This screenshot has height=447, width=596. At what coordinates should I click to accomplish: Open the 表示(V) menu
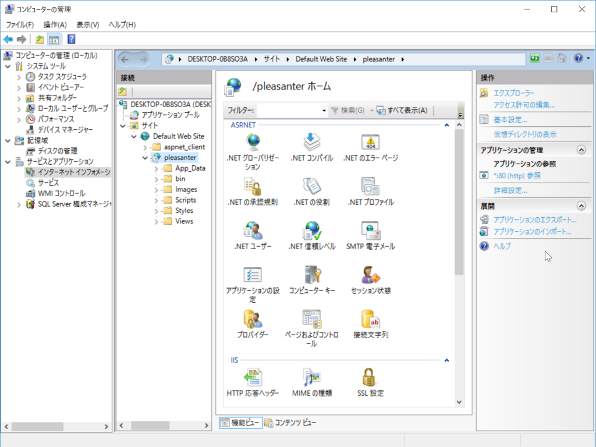pyautogui.click(x=88, y=24)
